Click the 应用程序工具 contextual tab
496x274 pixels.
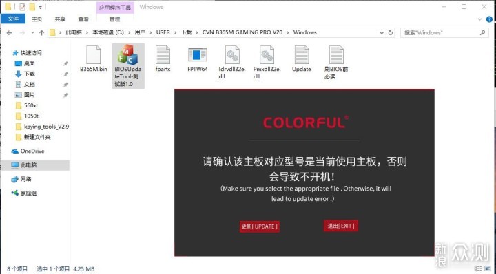114,8
